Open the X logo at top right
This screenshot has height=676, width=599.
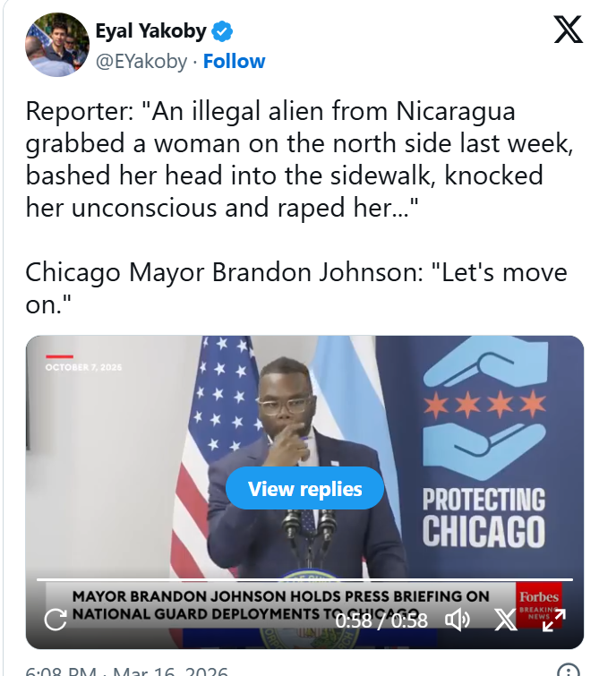coord(568,30)
